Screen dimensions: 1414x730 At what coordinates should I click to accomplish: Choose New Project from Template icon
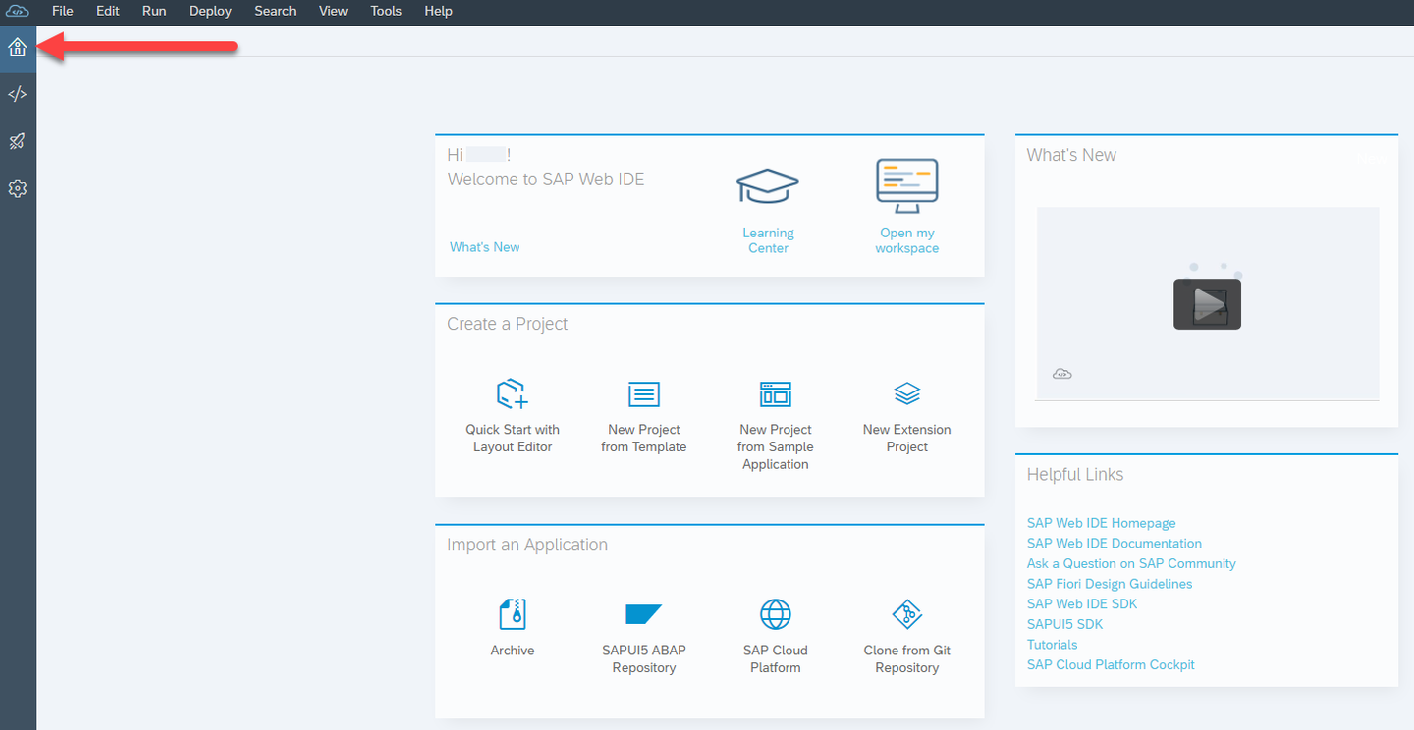point(644,394)
